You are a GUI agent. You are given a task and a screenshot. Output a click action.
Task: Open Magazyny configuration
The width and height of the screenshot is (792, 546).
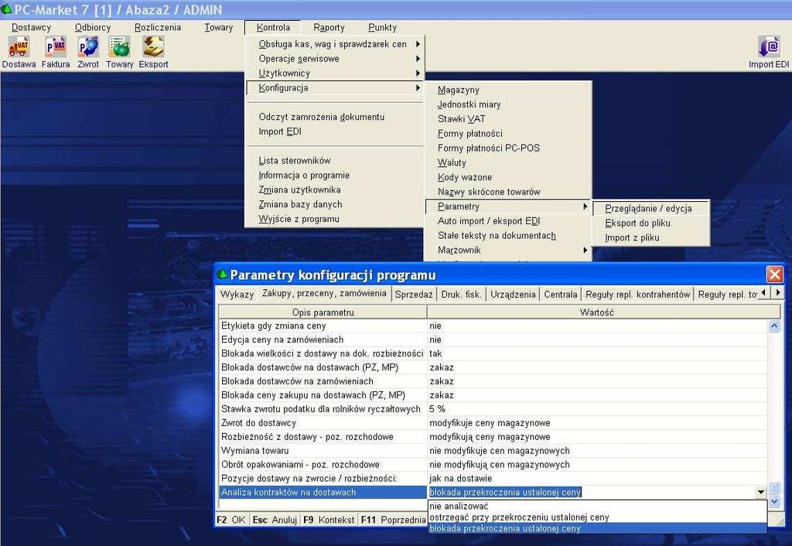[x=507, y=90]
